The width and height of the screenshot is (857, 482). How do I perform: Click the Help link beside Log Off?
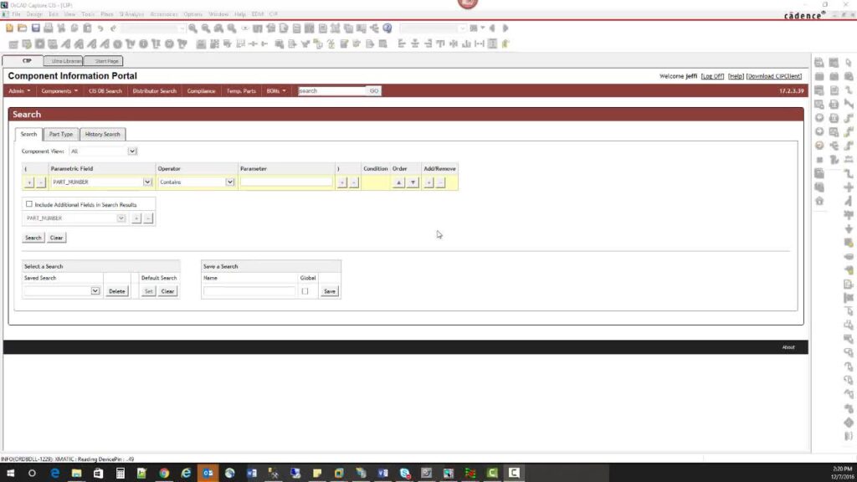tap(736, 76)
